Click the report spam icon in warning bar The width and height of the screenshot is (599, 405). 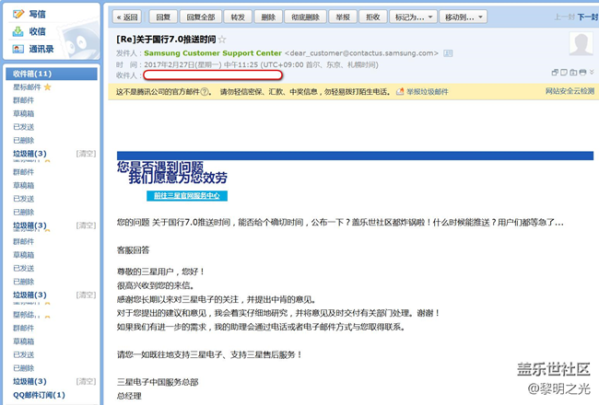point(400,92)
